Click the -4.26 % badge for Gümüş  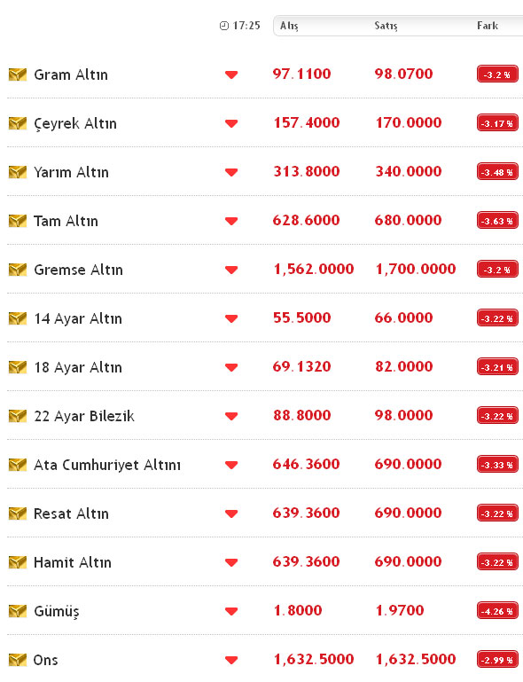click(x=497, y=611)
